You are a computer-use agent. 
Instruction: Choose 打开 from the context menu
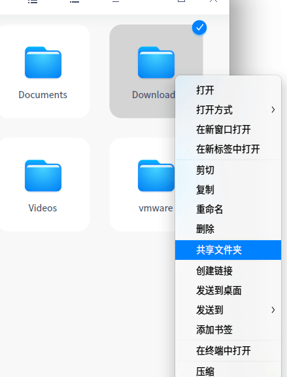tap(228, 90)
